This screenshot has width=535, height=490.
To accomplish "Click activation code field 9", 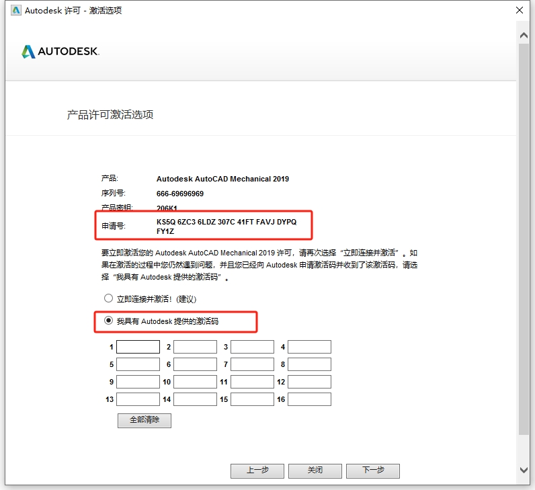I will 138,382.
